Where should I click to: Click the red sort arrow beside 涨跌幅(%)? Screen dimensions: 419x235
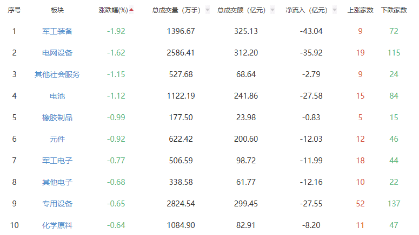click(x=131, y=10)
